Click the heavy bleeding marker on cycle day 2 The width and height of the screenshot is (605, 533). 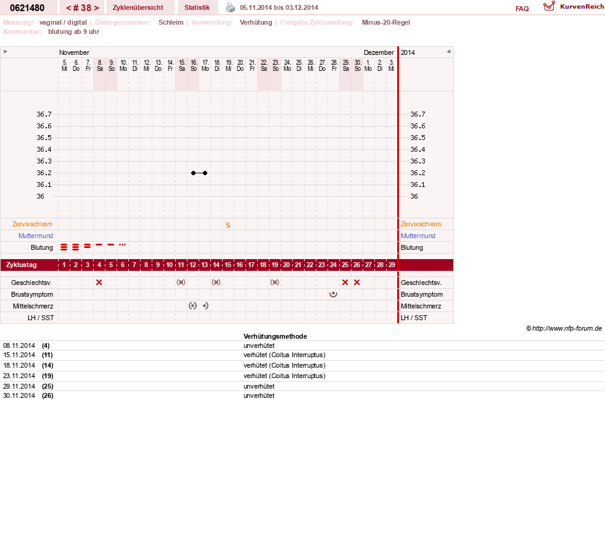click(x=76, y=247)
